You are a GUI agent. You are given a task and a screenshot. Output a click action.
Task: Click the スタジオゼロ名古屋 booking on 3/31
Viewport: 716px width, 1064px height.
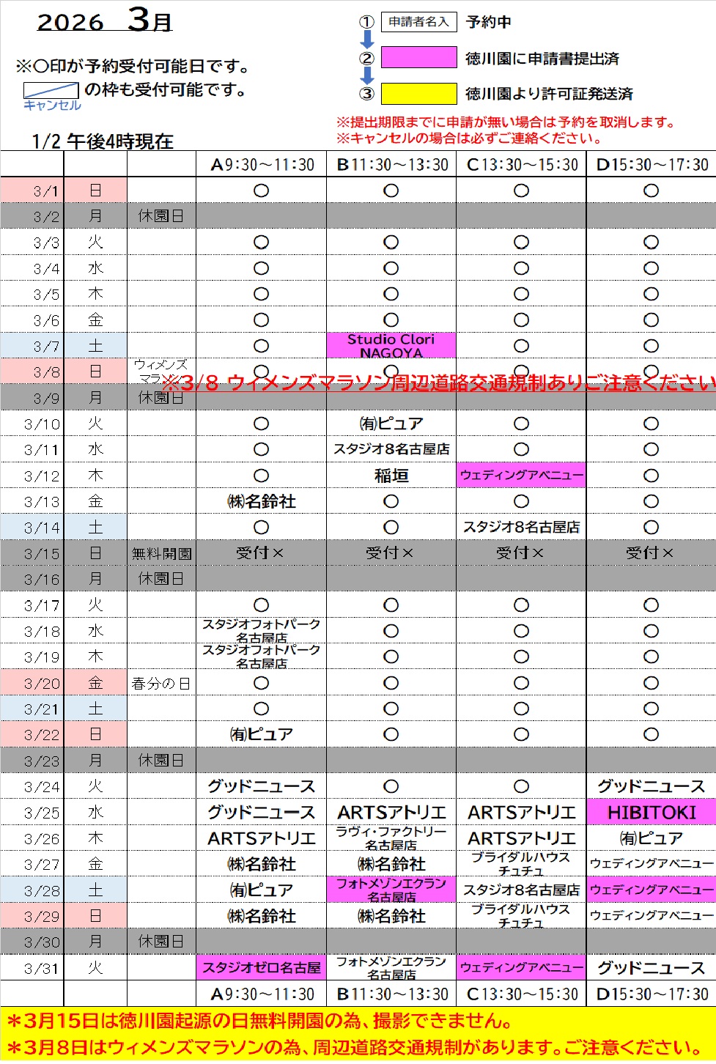[262, 968]
